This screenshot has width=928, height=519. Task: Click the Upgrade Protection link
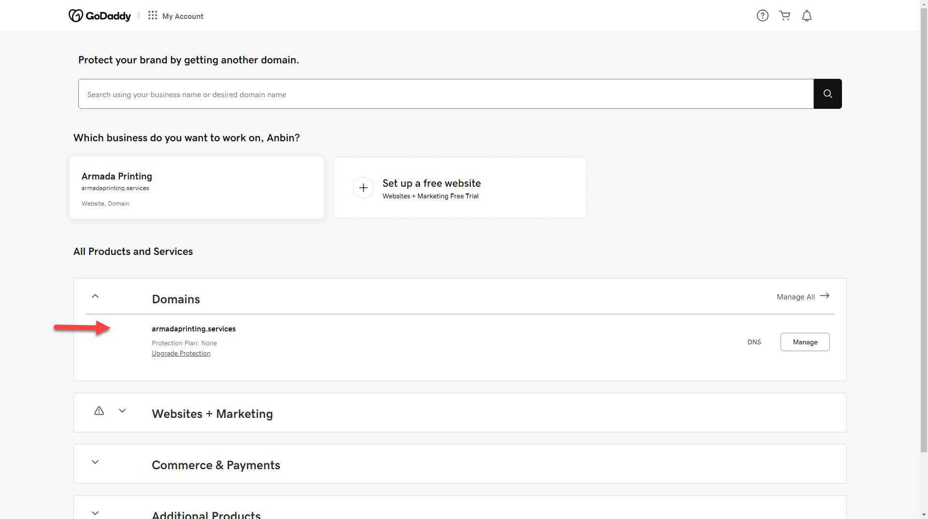pos(181,354)
